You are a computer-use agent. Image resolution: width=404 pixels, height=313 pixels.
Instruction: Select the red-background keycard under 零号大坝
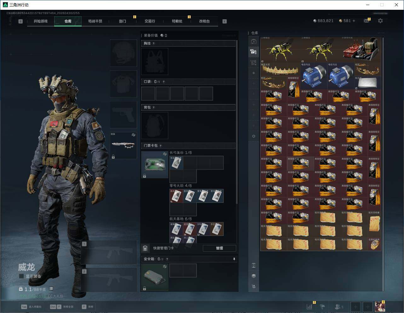pos(176,196)
